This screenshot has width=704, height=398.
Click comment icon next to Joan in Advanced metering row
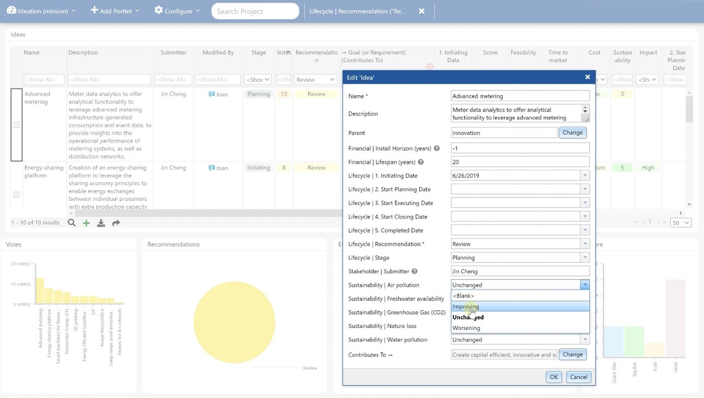pyautogui.click(x=212, y=94)
